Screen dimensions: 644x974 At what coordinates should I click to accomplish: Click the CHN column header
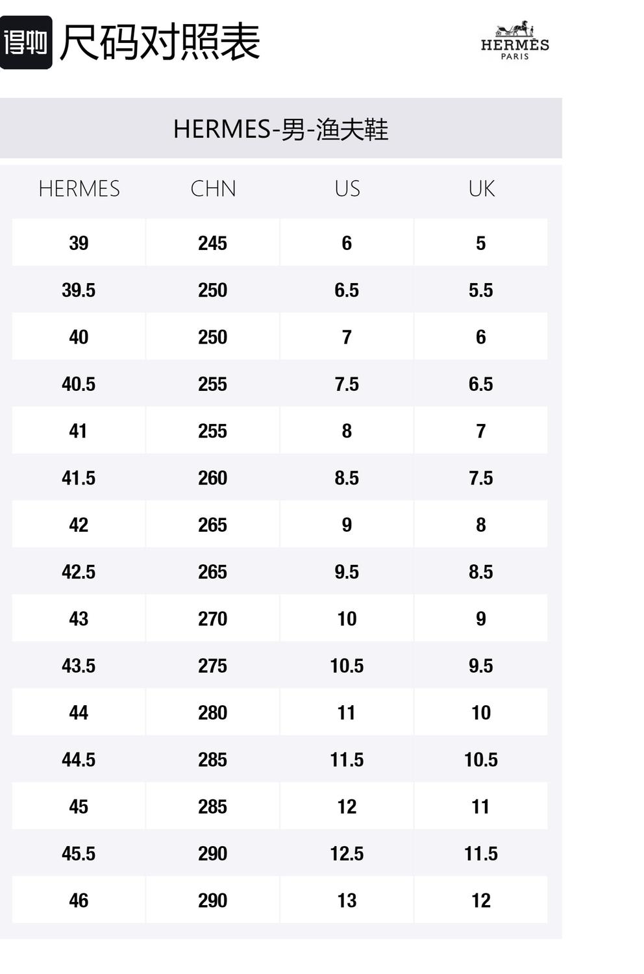(x=213, y=189)
